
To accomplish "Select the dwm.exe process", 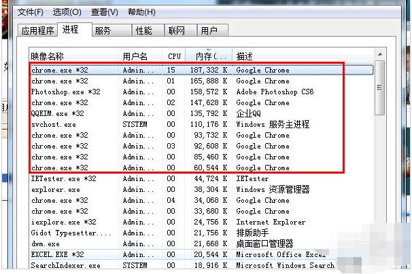I will coord(201,244).
